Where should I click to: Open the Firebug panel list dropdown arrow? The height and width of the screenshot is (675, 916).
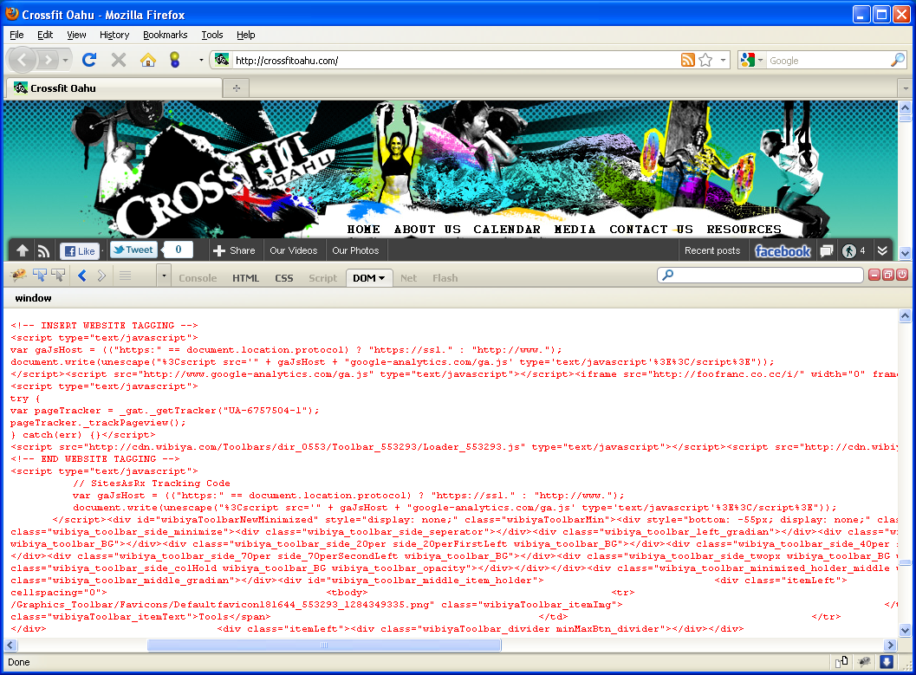point(164,276)
